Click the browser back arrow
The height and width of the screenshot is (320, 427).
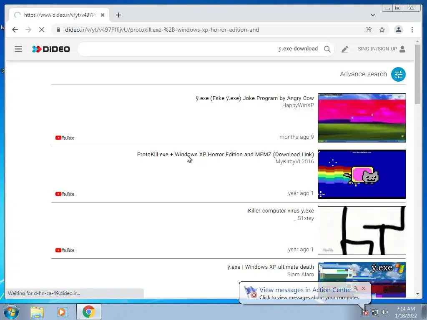(15, 30)
